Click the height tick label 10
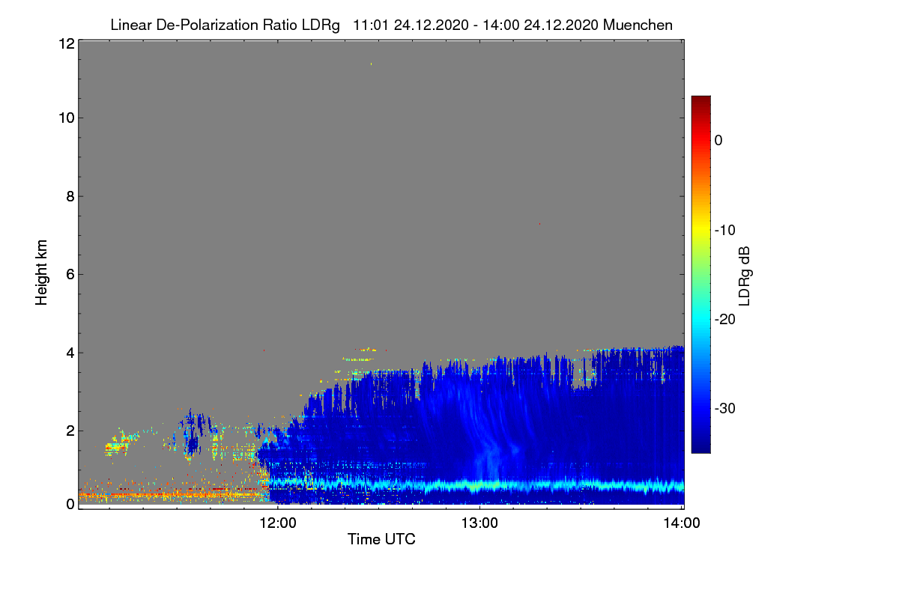This screenshot has height=599, width=899. coord(66,118)
